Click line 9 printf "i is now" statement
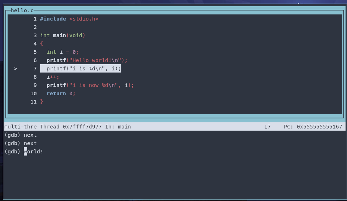 (x=90, y=85)
